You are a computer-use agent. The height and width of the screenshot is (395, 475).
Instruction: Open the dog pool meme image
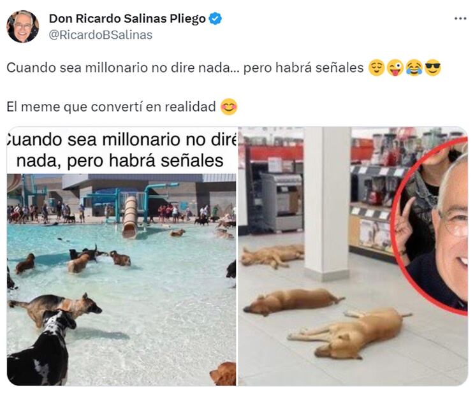(122, 256)
